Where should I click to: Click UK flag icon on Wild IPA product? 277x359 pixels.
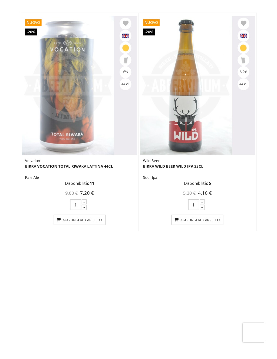pos(243,36)
